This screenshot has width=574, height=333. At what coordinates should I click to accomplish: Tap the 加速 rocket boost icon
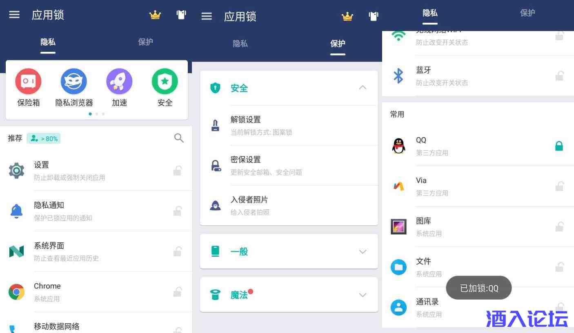pyautogui.click(x=119, y=81)
